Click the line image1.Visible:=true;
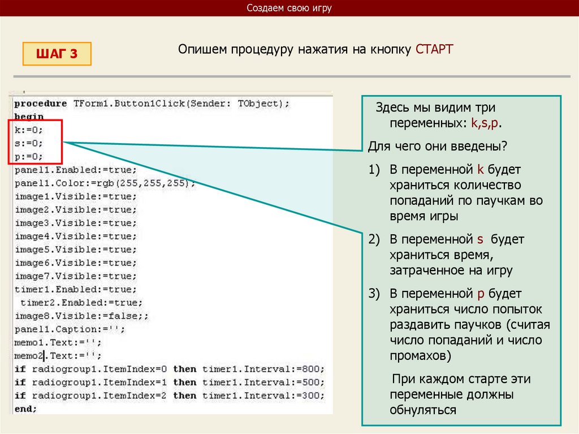The height and width of the screenshot is (434, 579). pos(75,196)
